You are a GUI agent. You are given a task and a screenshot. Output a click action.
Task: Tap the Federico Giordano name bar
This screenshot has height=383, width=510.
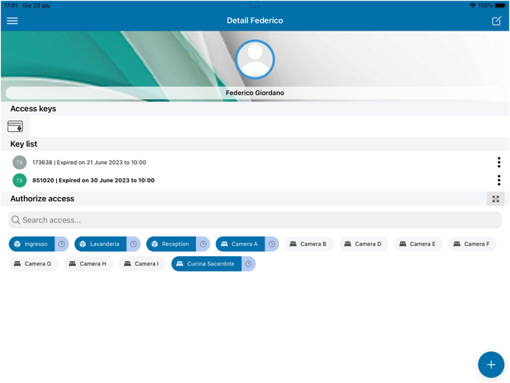point(255,93)
